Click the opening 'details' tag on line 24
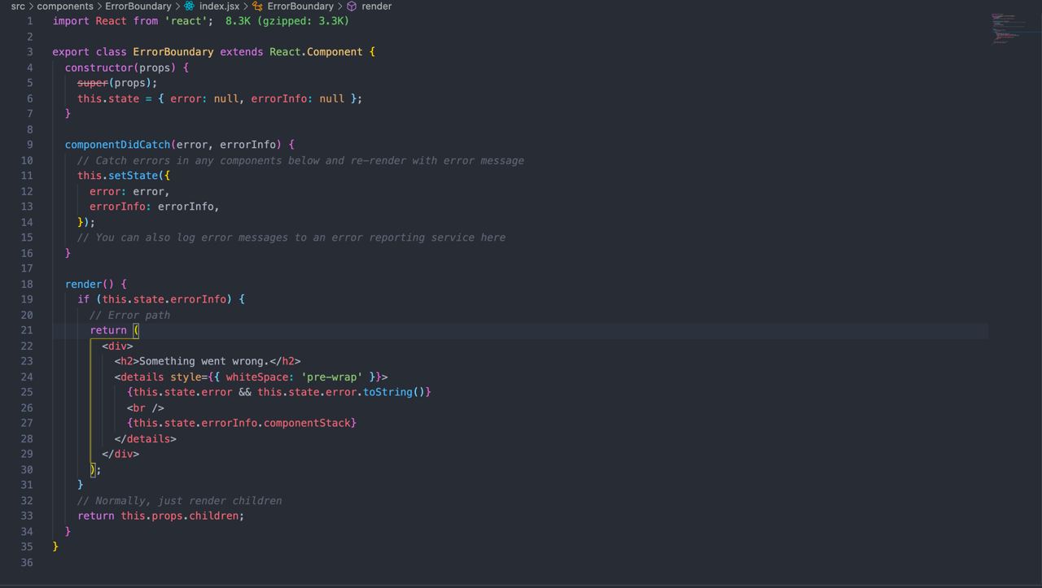The height and width of the screenshot is (588, 1042). pyautogui.click(x=142, y=377)
